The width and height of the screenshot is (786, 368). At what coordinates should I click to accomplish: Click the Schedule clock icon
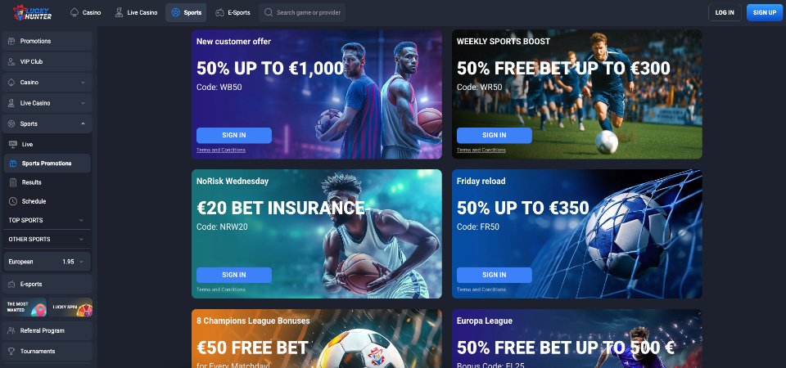(x=13, y=201)
